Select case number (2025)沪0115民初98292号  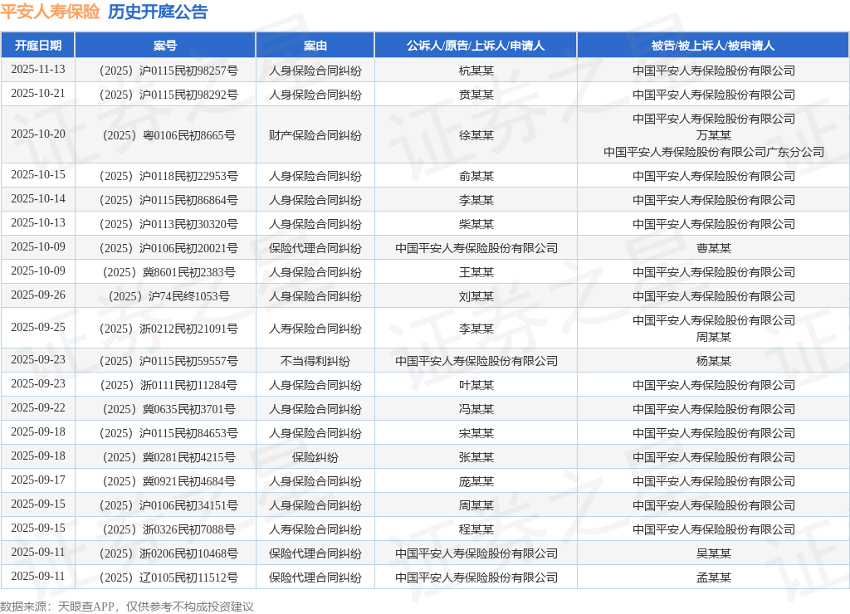pos(169,95)
